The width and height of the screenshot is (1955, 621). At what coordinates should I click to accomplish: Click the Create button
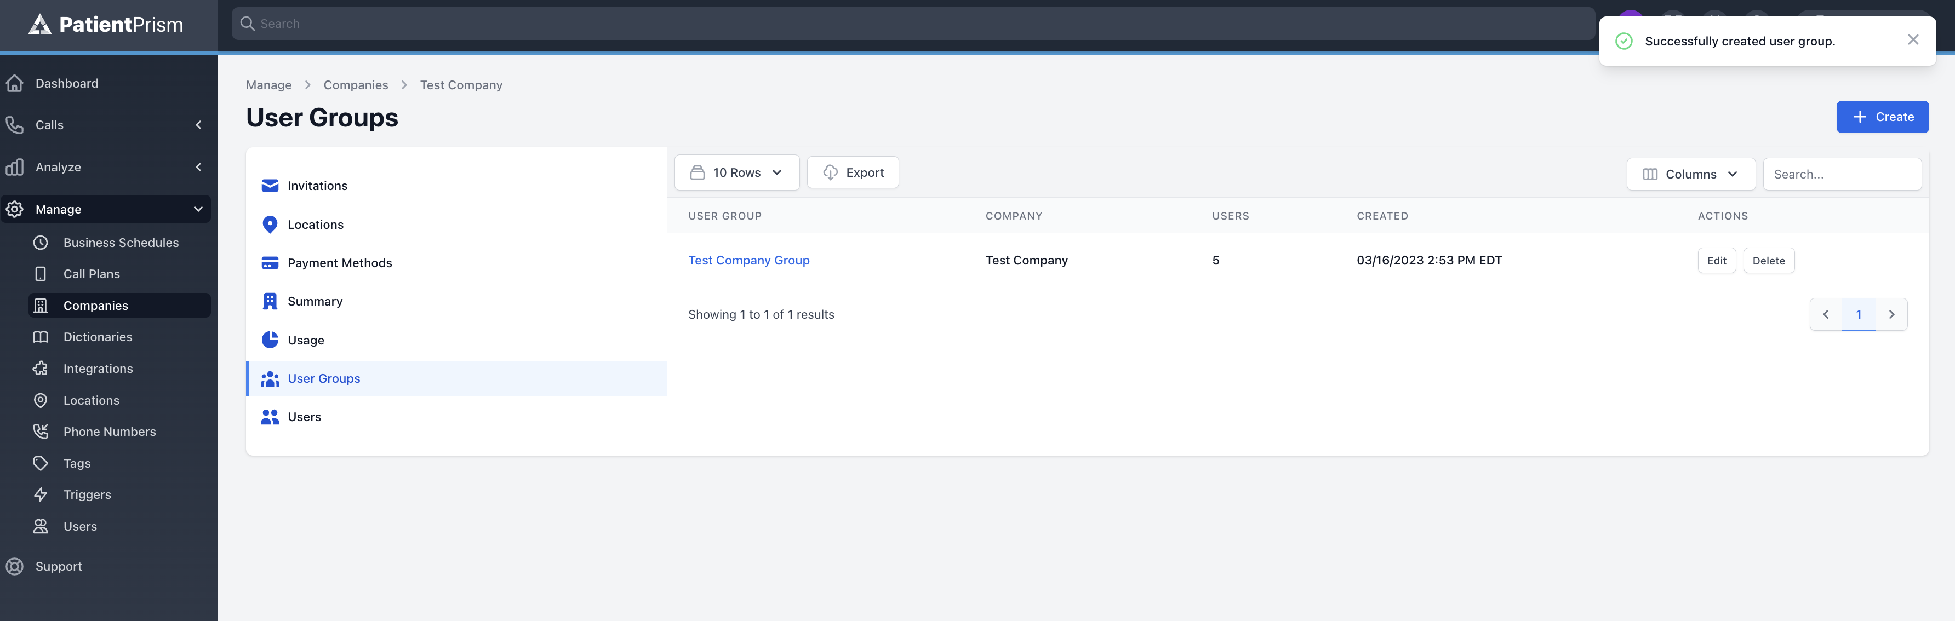click(x=1882, y=117)
